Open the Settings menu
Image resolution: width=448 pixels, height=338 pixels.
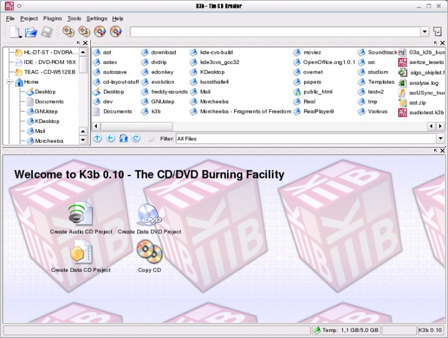pos(97,19)
